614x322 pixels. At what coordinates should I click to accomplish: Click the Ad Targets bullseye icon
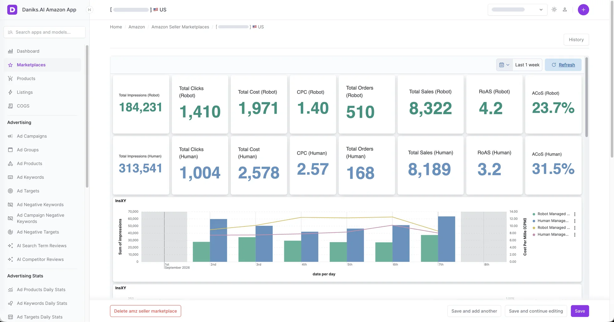(10, 191)
